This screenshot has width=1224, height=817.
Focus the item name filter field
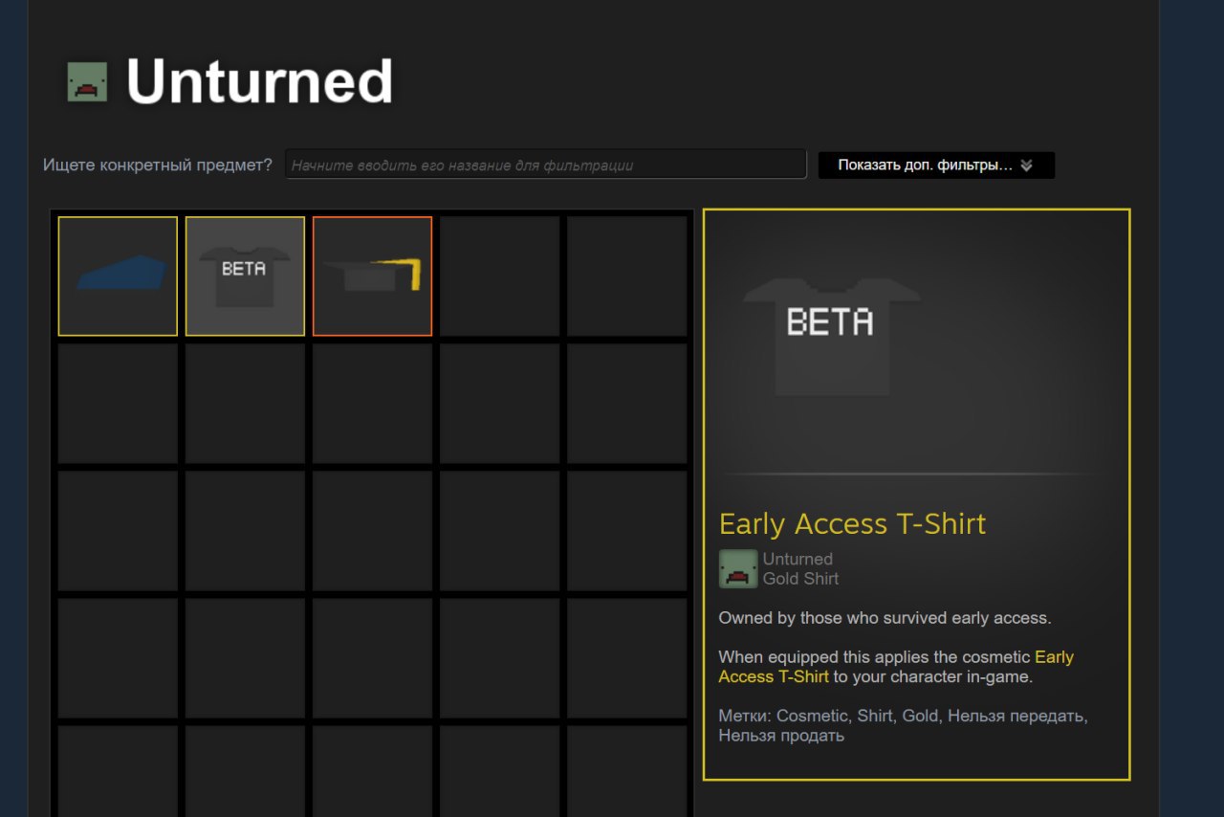pyautogui.click(x=546, y=165)
